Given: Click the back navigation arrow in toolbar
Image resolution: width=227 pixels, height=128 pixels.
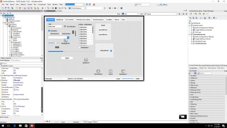Looking at the screenshot, I should coord(110,8).
